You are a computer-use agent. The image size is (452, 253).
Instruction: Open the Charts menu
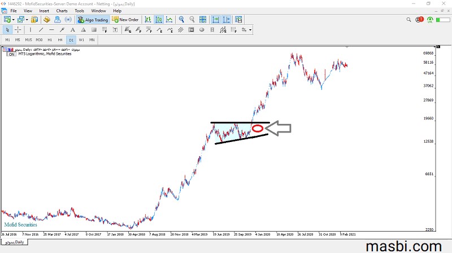pyautogui.click(x=62, y=11)
